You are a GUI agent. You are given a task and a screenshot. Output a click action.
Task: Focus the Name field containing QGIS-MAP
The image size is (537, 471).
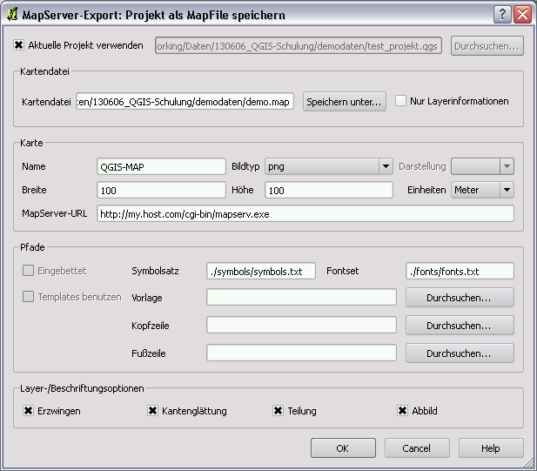pos(161,166)
